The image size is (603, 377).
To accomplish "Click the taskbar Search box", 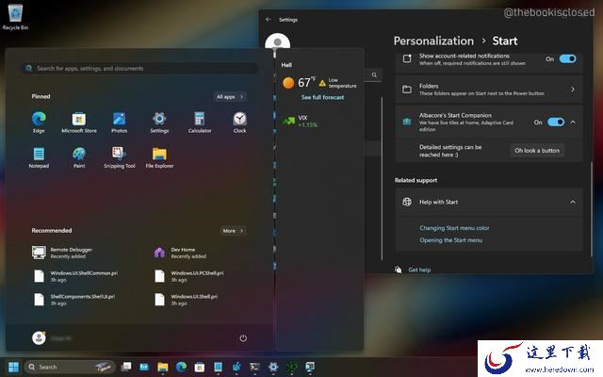I will [x=70, y=367].
